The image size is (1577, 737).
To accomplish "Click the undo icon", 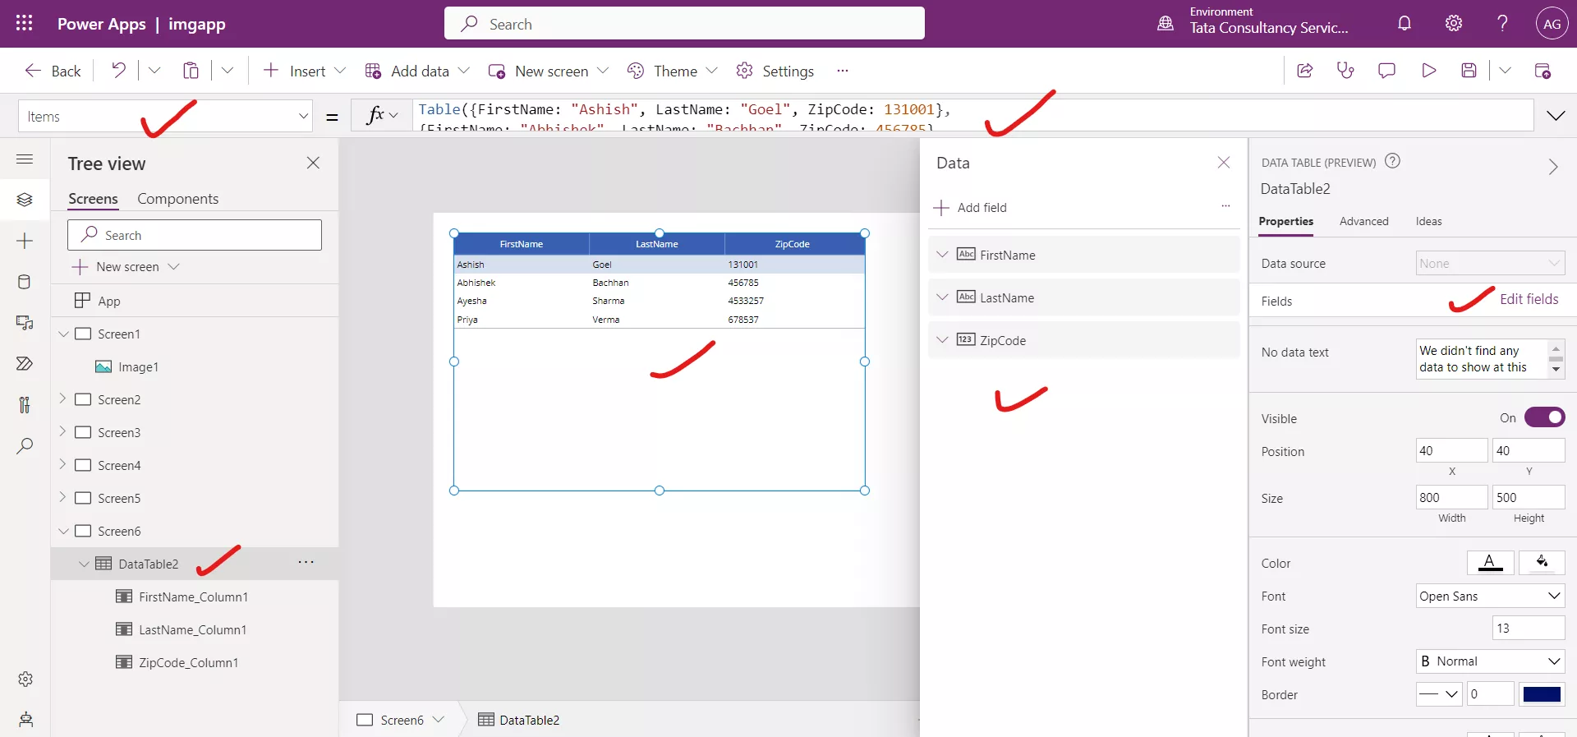I will pyautogui.click(x=118, y=71).
